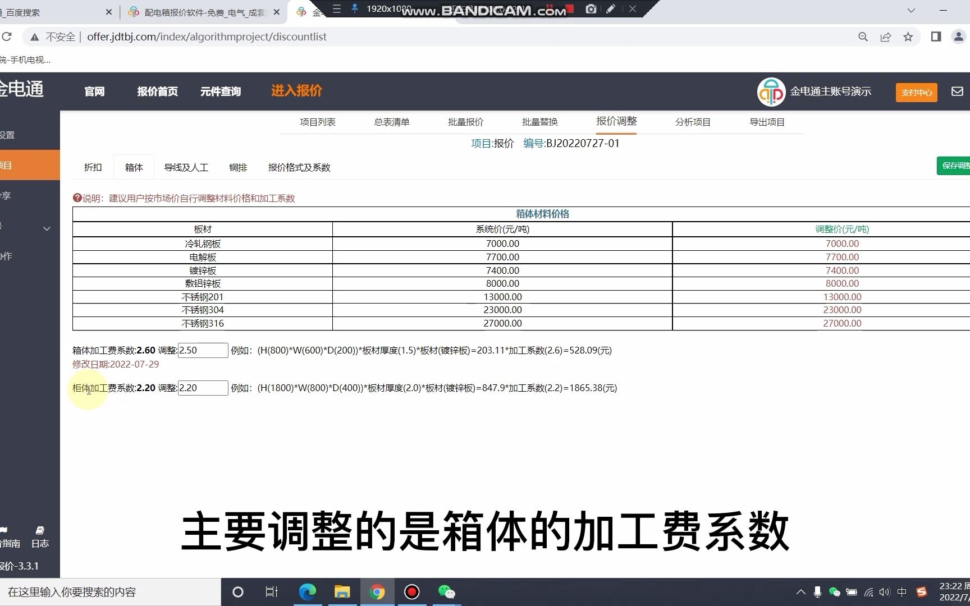
Task: Click the 金电通主账号演示 account name
Action: click(x=831, y=91)
